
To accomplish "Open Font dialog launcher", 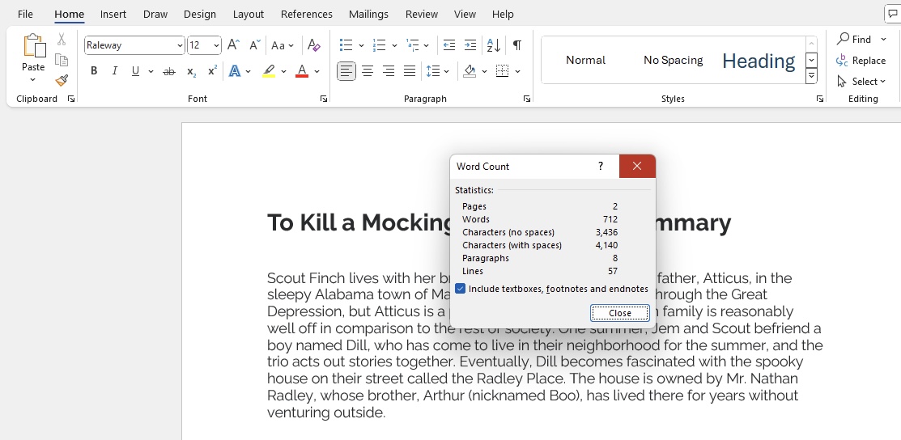I will click(x=324, y=99).
